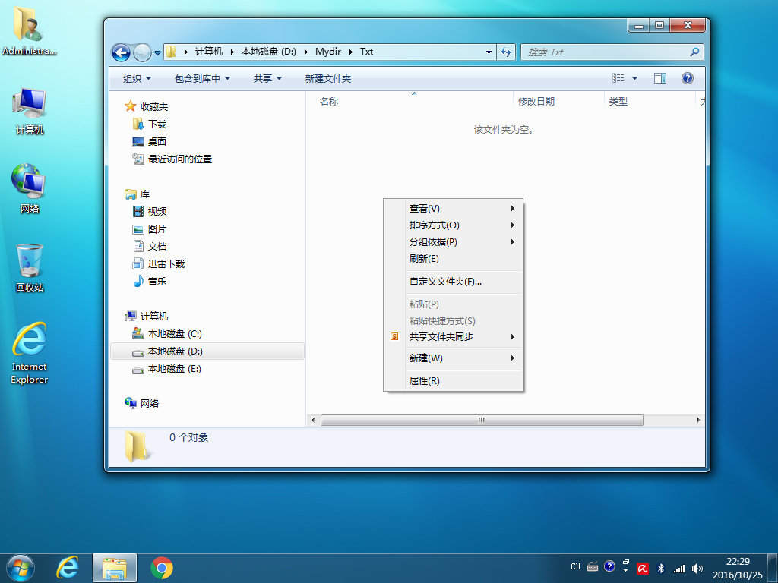
Task: Open recent pages dropdown beside navigation arrows
Action: click(157, 52)
